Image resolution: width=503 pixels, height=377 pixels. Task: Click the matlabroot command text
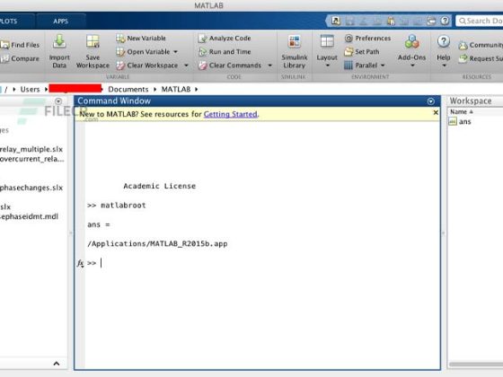(x=123, y=206)
